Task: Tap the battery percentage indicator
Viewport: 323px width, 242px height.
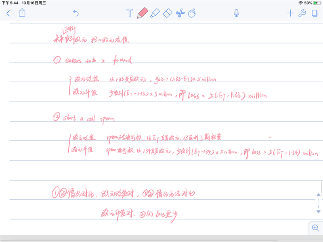Action: point(308,3)
